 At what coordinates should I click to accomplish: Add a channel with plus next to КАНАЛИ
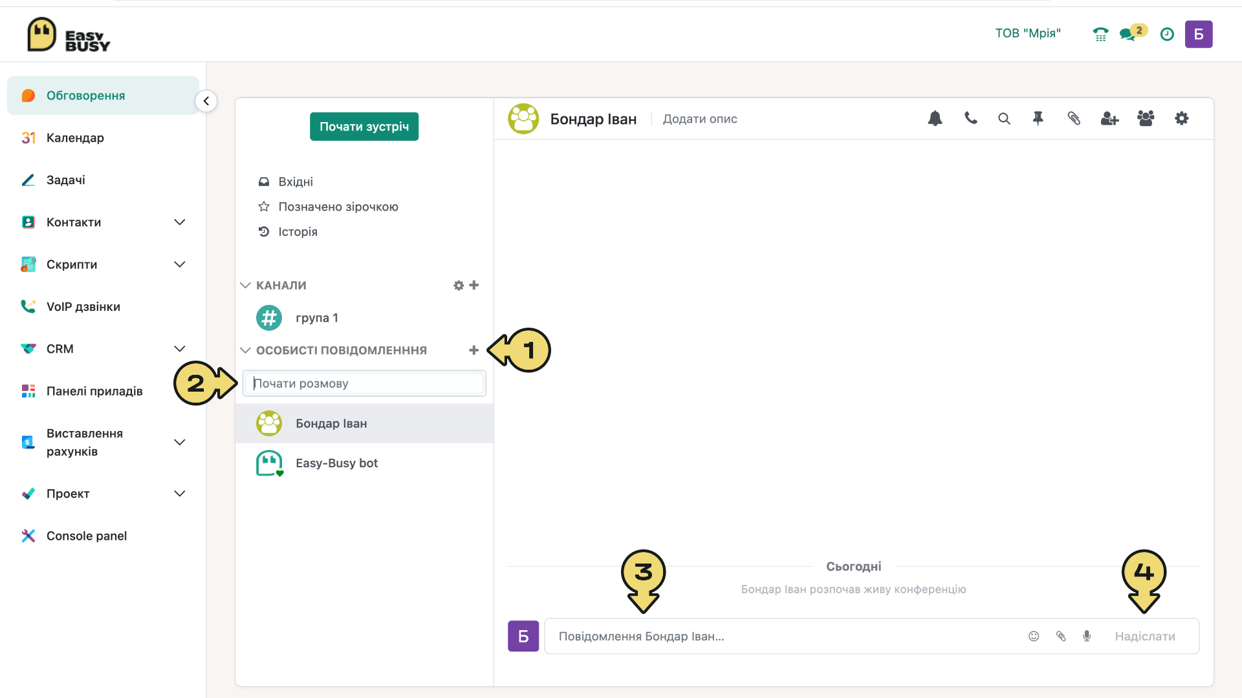(x=474, y=285)
